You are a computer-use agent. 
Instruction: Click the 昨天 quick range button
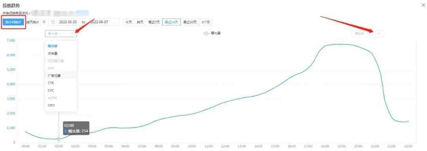click(x=140, y=22)
